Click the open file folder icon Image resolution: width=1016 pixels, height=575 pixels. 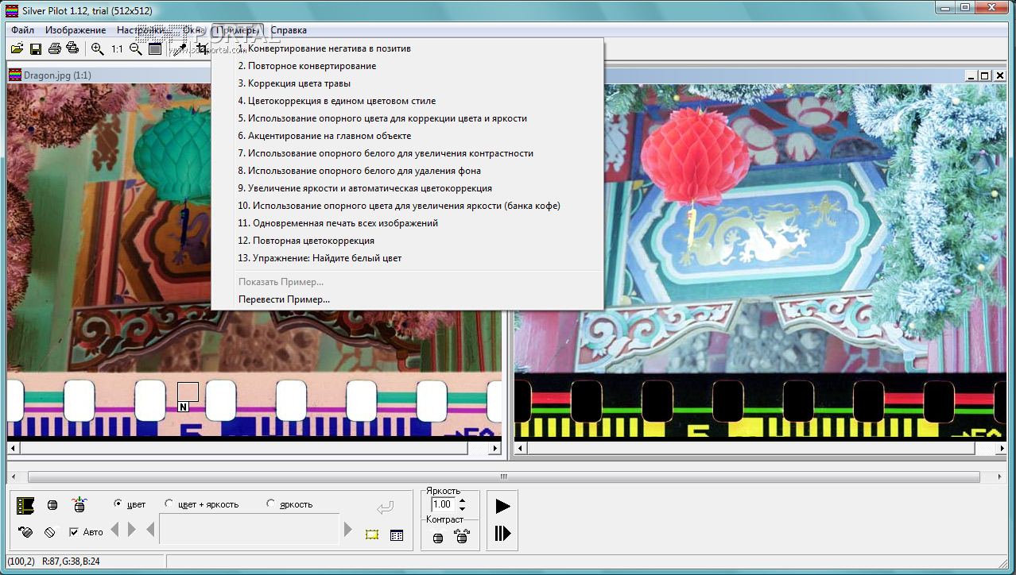[17, 49]
